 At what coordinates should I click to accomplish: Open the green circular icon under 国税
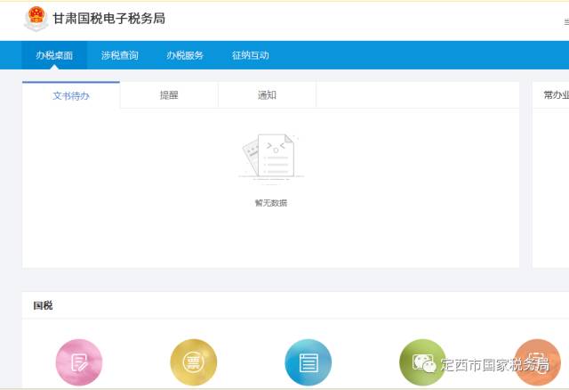coord(423,362)
